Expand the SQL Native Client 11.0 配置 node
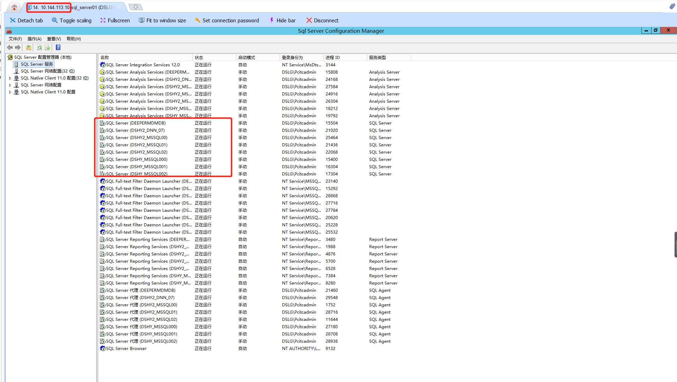Viewport: 677px width, 382px height. pos(10,92)
